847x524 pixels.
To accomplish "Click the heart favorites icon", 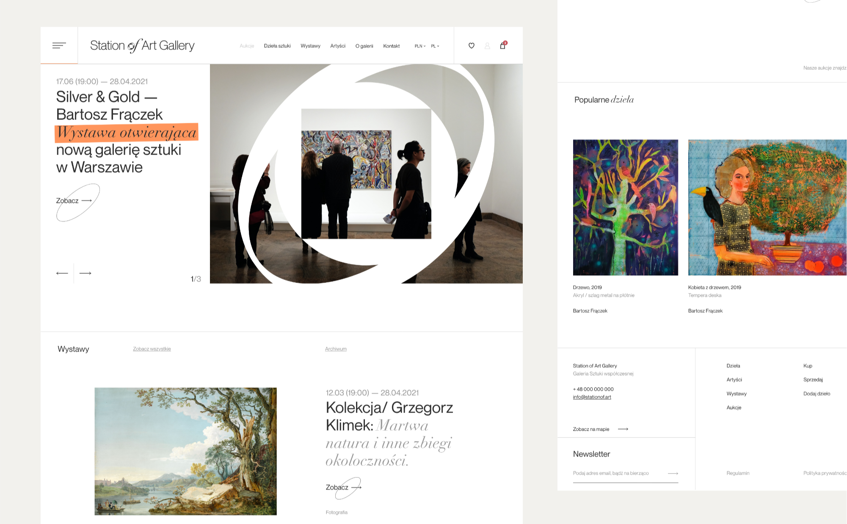I will tap(471, 45).
